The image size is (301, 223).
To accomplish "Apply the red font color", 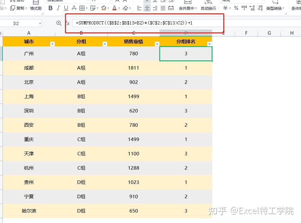I will [115, 8].
